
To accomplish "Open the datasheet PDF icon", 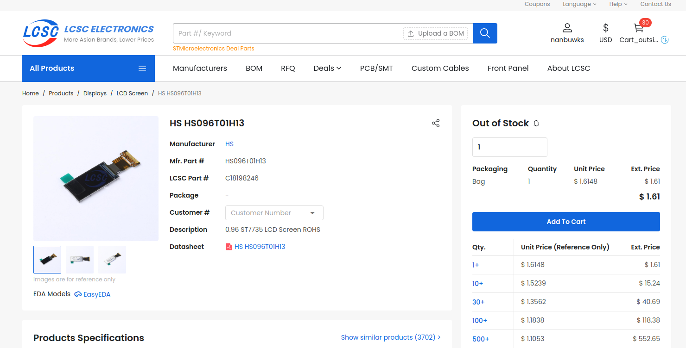I will click(x=229, y=247).
